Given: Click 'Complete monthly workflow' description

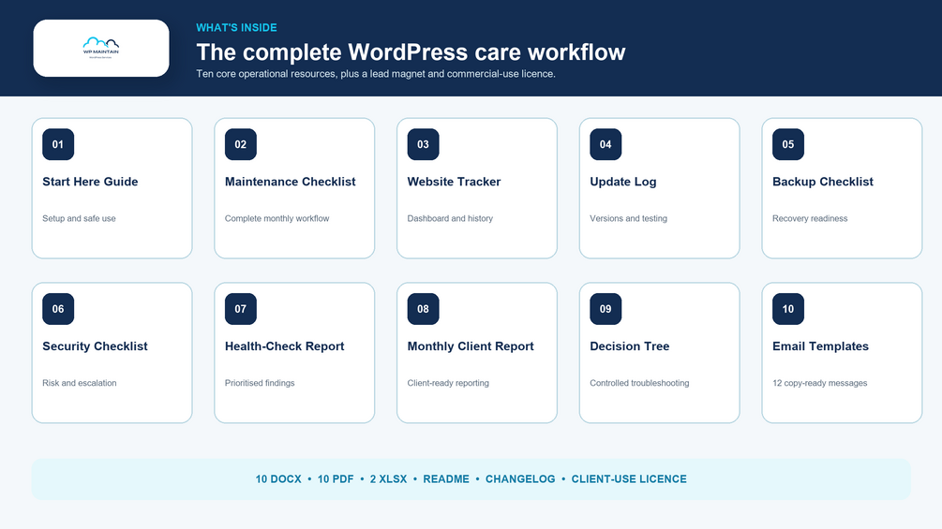Looking at the screenshot, I should coord(277,218).
